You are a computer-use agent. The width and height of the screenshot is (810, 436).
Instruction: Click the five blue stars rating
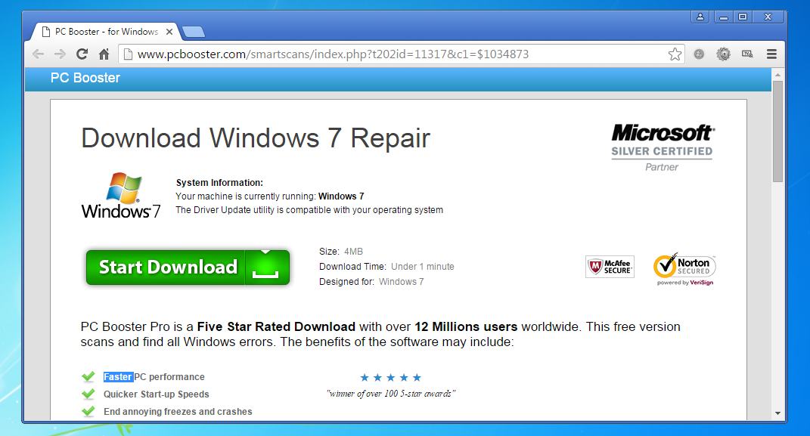390,378
